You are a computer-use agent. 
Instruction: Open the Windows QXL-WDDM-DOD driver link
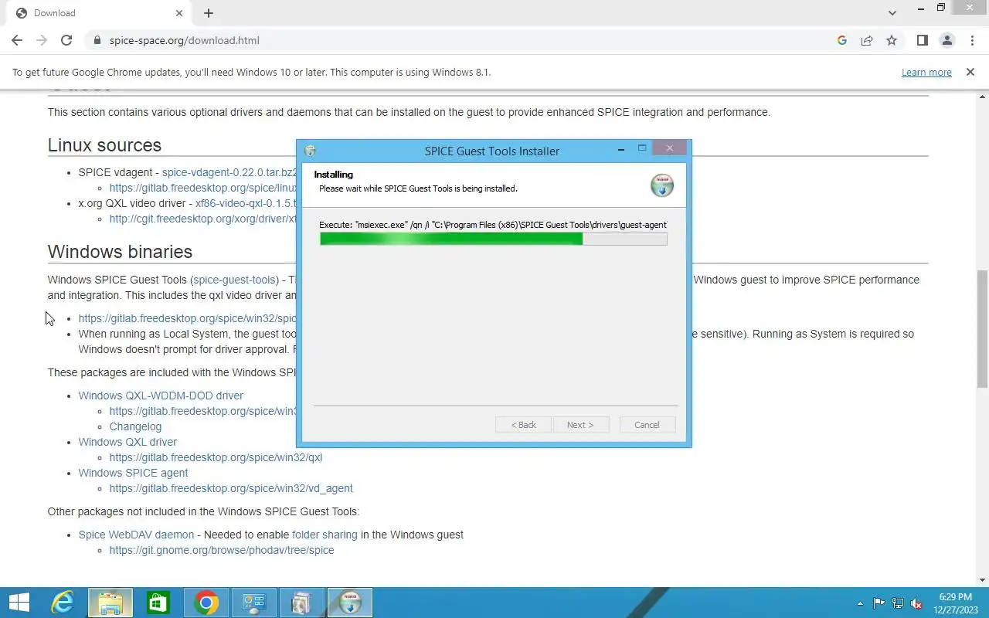point(161,396)
